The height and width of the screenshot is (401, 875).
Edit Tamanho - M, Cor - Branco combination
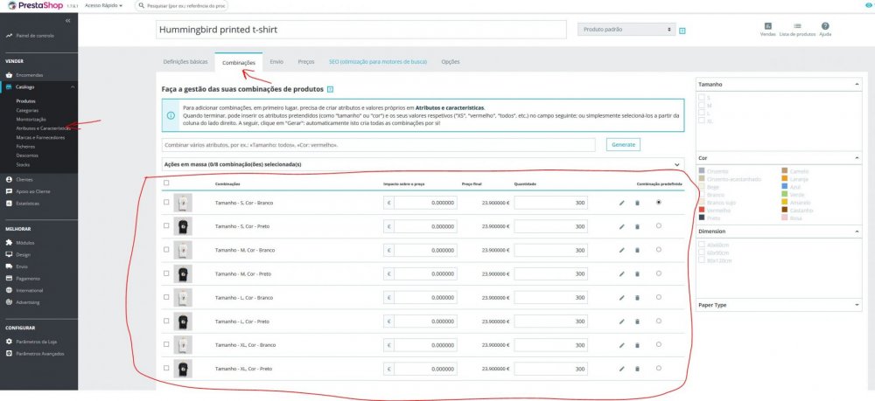621,251
